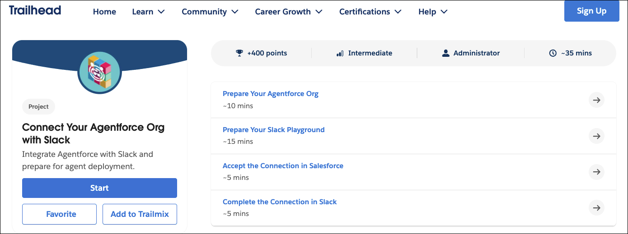Open Complete the Connection in Slack link
Viewport: 628px width, 234px height.
pyautogui.click(x=280, y=202)
